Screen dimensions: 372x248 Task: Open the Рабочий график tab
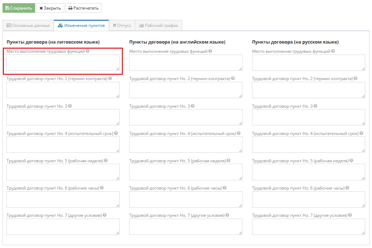pyautogui.click(x=158, y=26)
